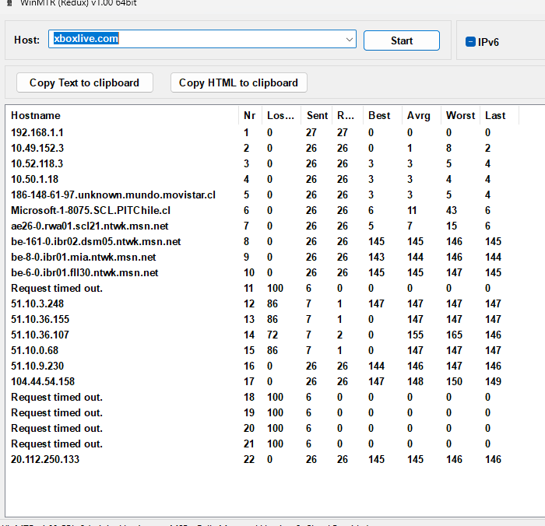The height and width of the screenshot is (526, 545).
Task: Click the Start button
Action: 401,40
